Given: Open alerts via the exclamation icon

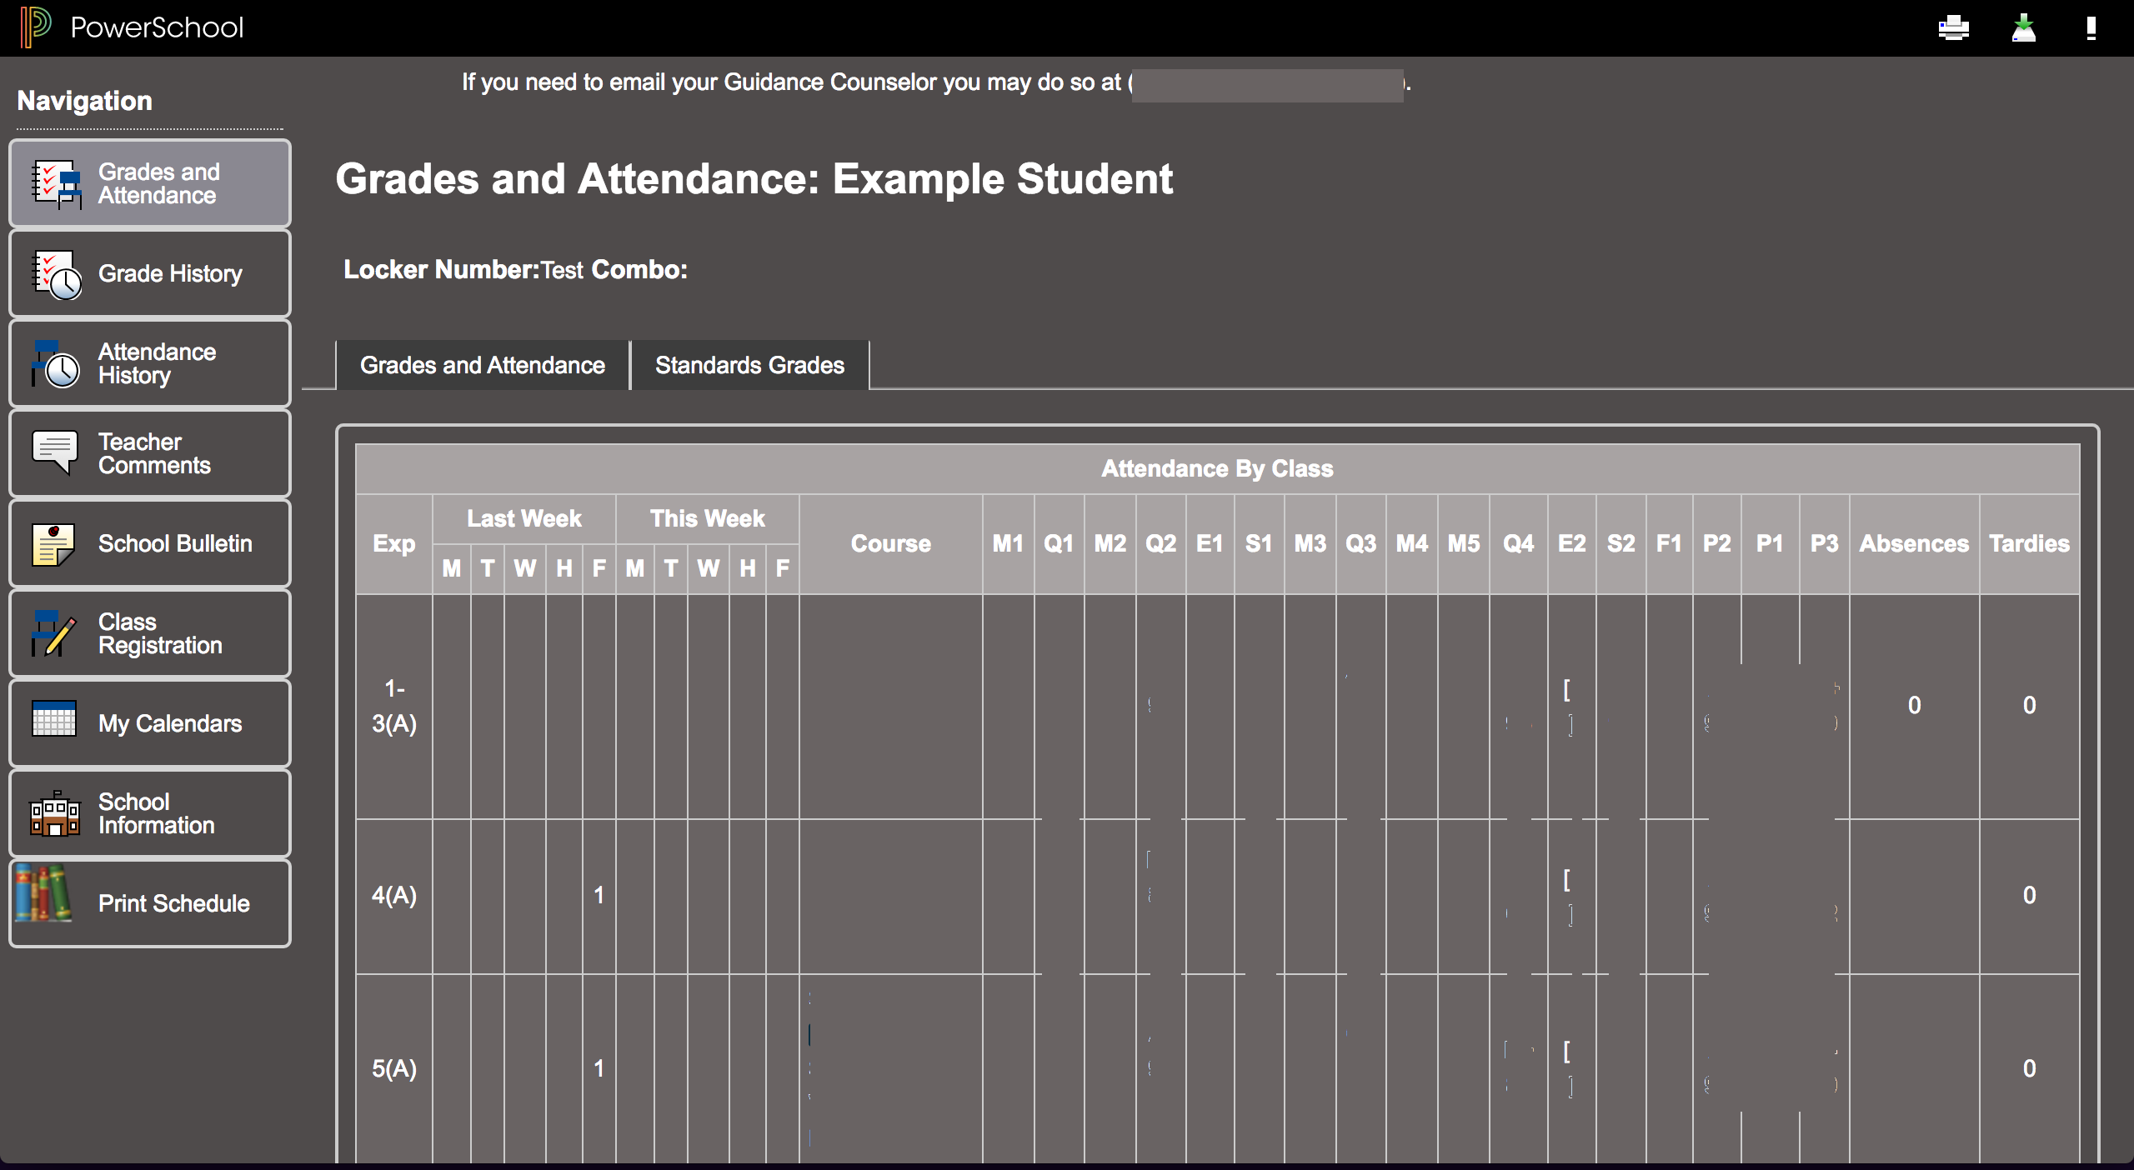Looking at the screenshot, I should coord(2089,27).
